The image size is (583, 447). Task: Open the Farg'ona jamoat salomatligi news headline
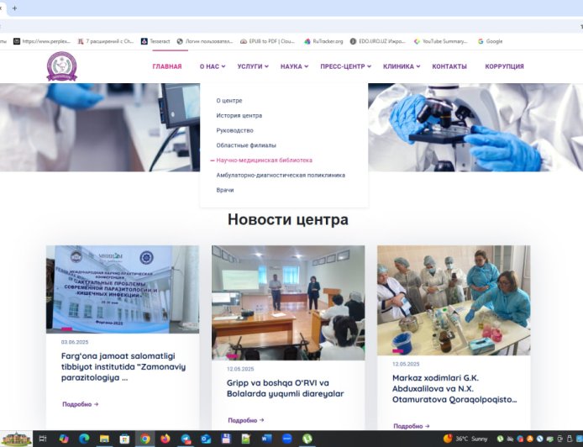(123, 366)
